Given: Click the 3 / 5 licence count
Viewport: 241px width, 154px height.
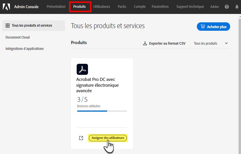Looking at the screenshot, I should [82, 100].
